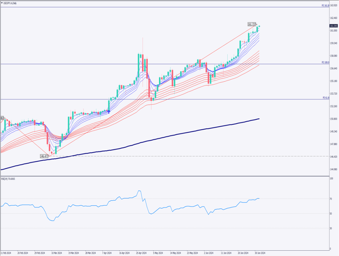
Task: Click the 150.800 value on price axis
Action: (x=333, y=119)
